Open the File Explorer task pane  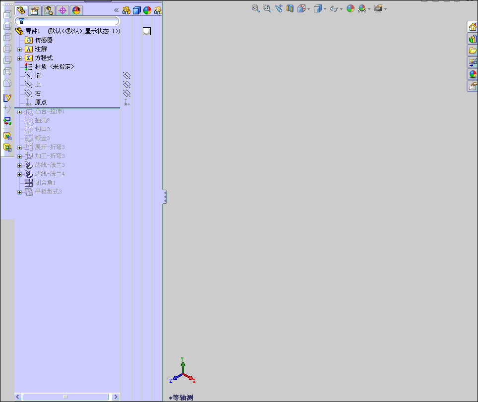(472, 50)
